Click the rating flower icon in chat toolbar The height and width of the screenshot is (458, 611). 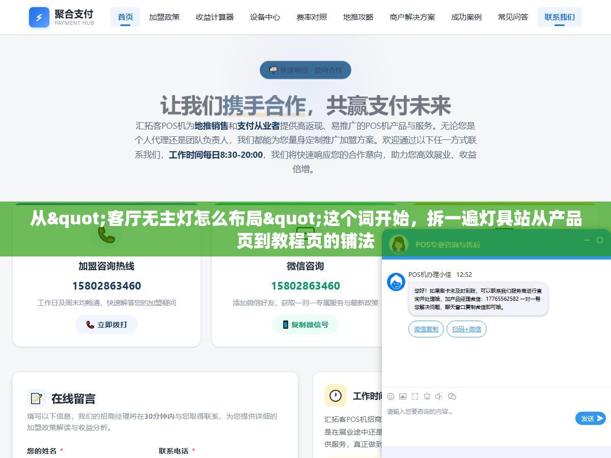(427, 396)
